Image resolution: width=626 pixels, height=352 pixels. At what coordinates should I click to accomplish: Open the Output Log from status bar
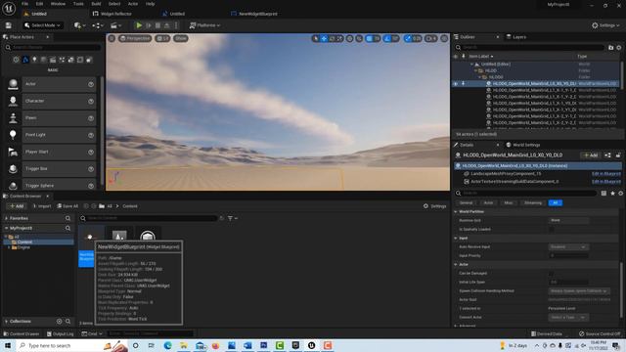61,333
